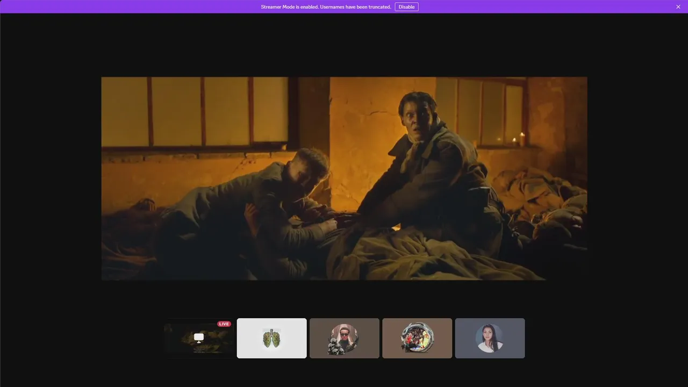The image size is (688, 387).
Task: Click the main streamed video area
Action: click(344, 178)
